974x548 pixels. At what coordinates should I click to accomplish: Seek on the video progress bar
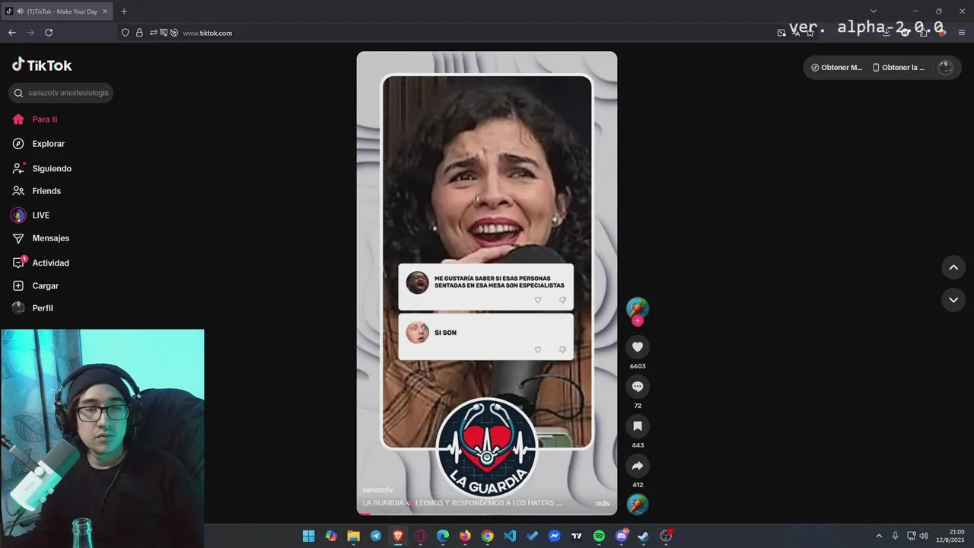487,514
